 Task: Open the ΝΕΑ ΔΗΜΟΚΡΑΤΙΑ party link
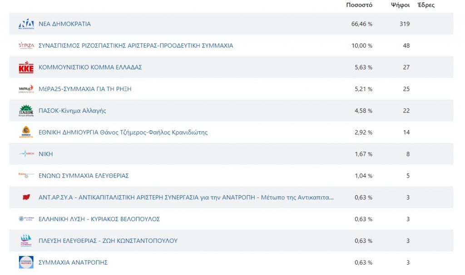(x=64, y=24)
